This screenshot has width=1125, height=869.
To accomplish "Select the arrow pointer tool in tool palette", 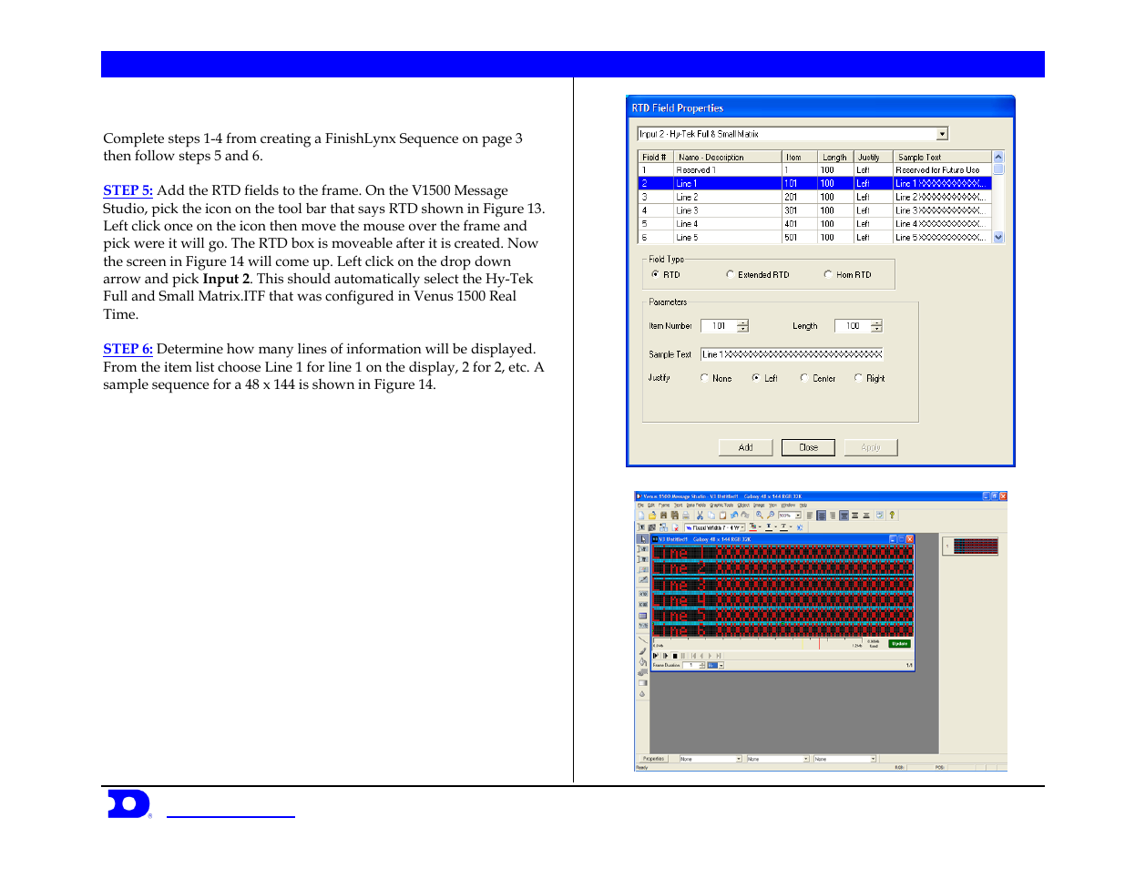I will click(x=642, y=540).
